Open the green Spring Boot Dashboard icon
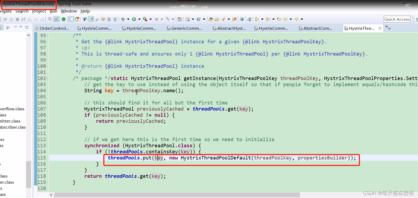 click(64, 19)
